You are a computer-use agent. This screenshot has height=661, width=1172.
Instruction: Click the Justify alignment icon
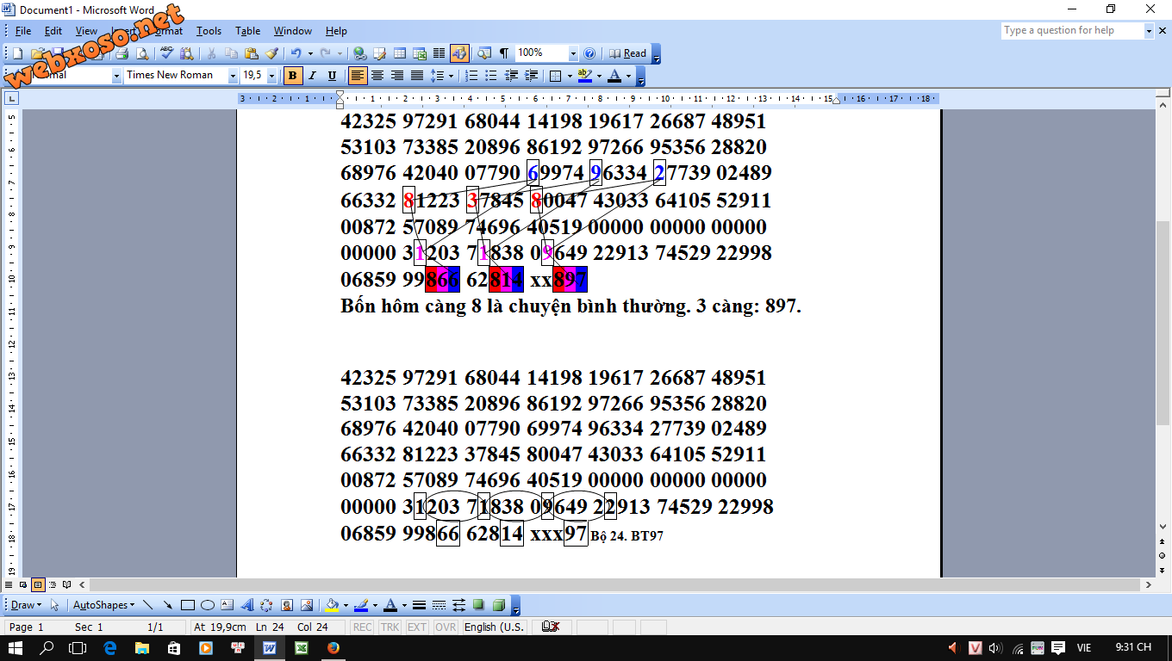[417, 76]
